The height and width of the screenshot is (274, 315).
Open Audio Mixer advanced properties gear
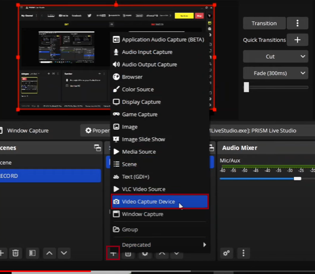coord(226,253)
